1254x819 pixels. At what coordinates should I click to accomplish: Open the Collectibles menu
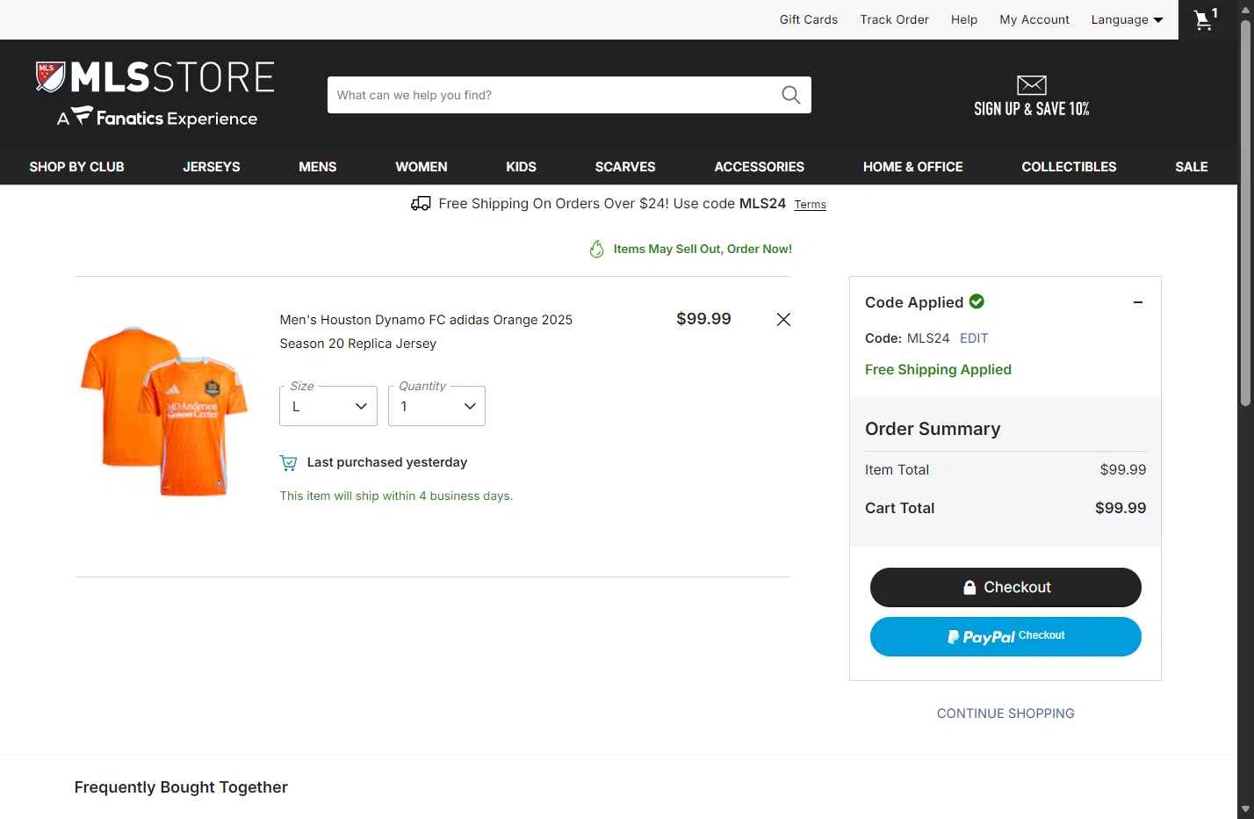(1069, 167)
